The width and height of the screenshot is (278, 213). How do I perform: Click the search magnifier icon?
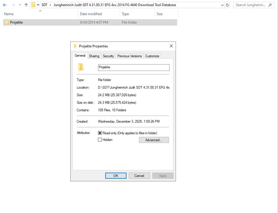tap(270, 5)
